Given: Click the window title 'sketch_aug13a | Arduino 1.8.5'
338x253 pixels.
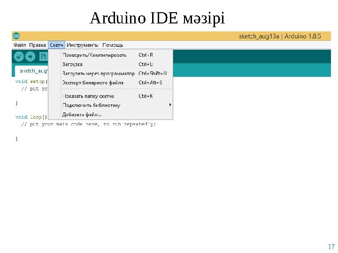Looking at the screenshot, I should tap(280, 36).
